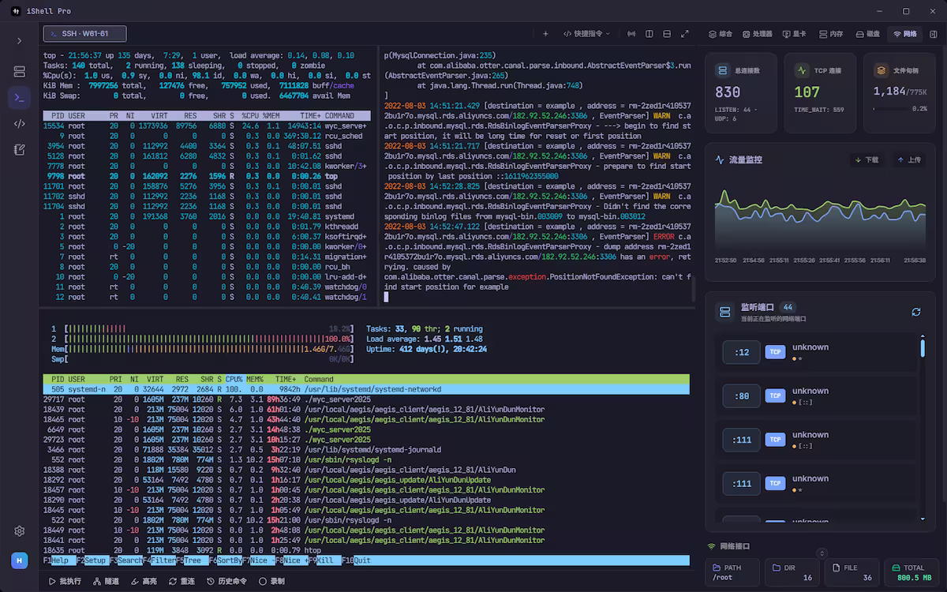Open settings with the gear icon
Image resolution: width=947 pixels, height=592 pixels.
point(20,531)
